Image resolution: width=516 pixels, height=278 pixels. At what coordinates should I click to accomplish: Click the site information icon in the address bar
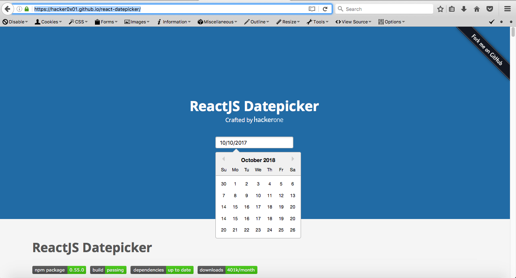19,9
